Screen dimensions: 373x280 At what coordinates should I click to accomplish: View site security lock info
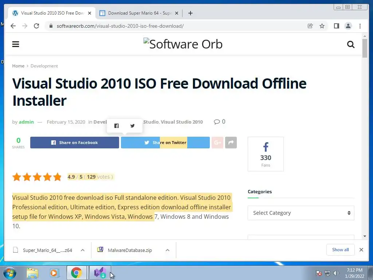51,26
